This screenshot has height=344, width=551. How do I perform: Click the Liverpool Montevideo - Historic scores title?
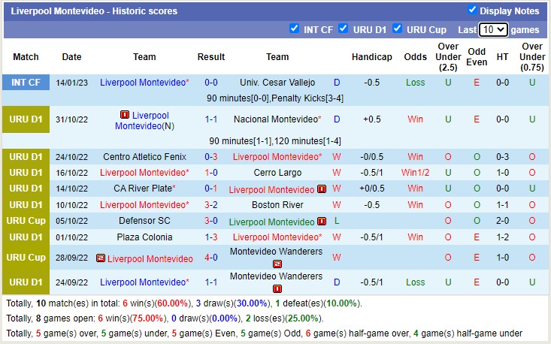point(94,11)
